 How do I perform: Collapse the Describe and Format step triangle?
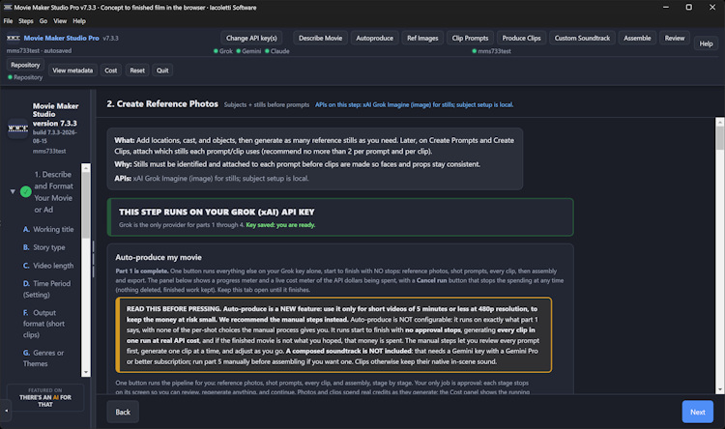click(x=13, y=191)
